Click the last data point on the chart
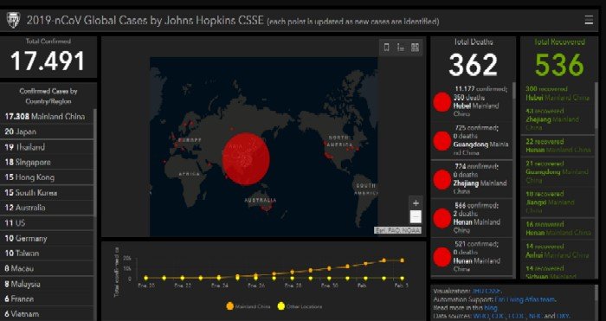This screenshot has width=606, height=321. click(x=402, y=260)
